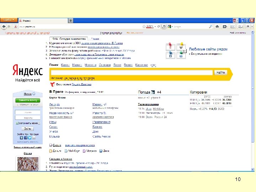Click the Сайты Чехии link
The height and width of the screenshot is (192, 256).
[x=101, y=137]
